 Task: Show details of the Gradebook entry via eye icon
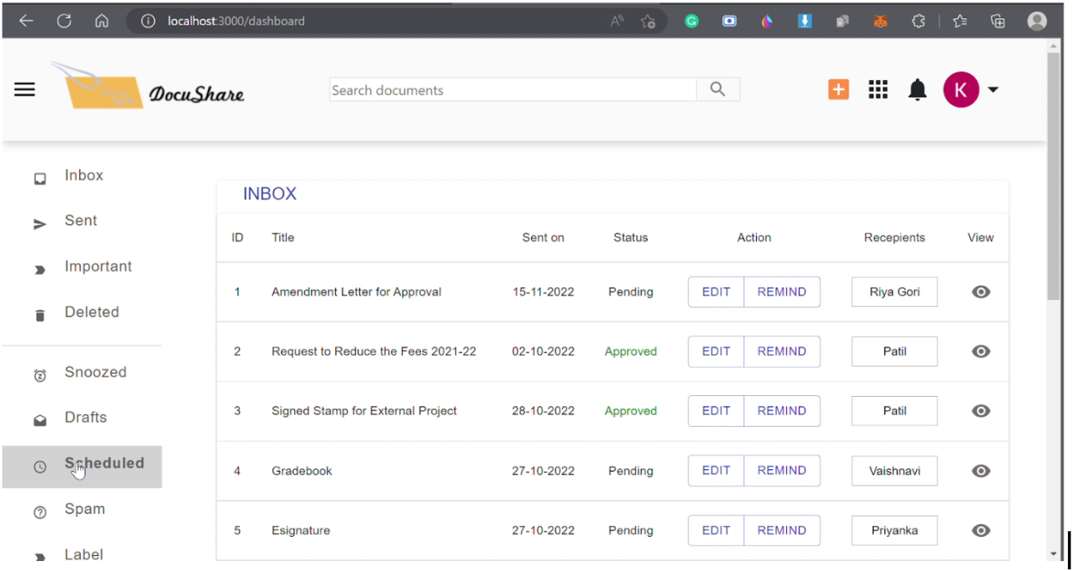[x=980, y=471]
